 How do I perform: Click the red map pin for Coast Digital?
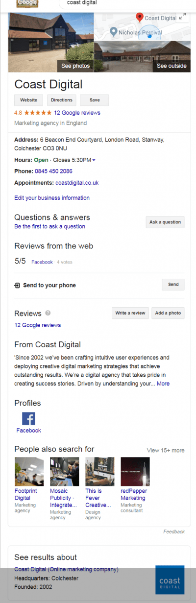(140, 18)
